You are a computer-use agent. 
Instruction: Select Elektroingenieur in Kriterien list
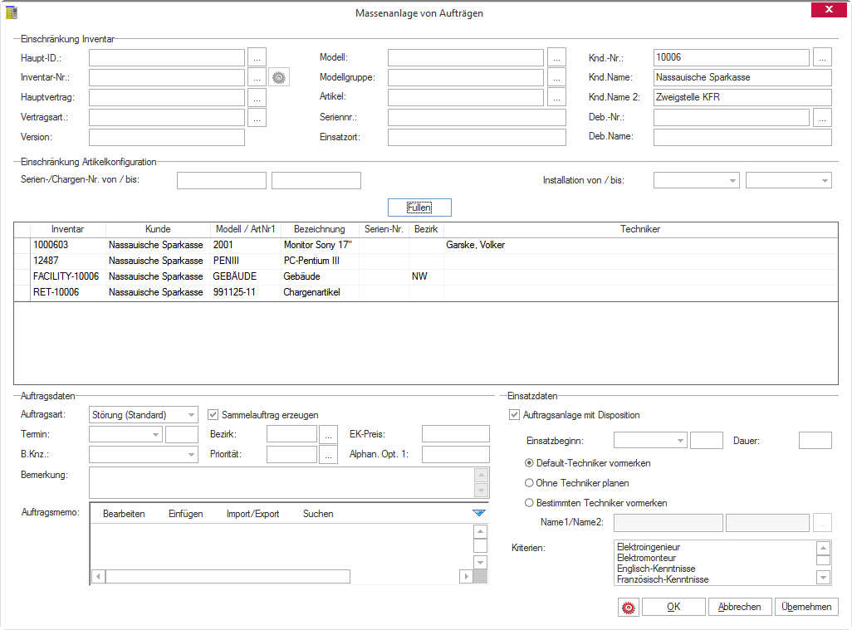click(x=649, y=547)
